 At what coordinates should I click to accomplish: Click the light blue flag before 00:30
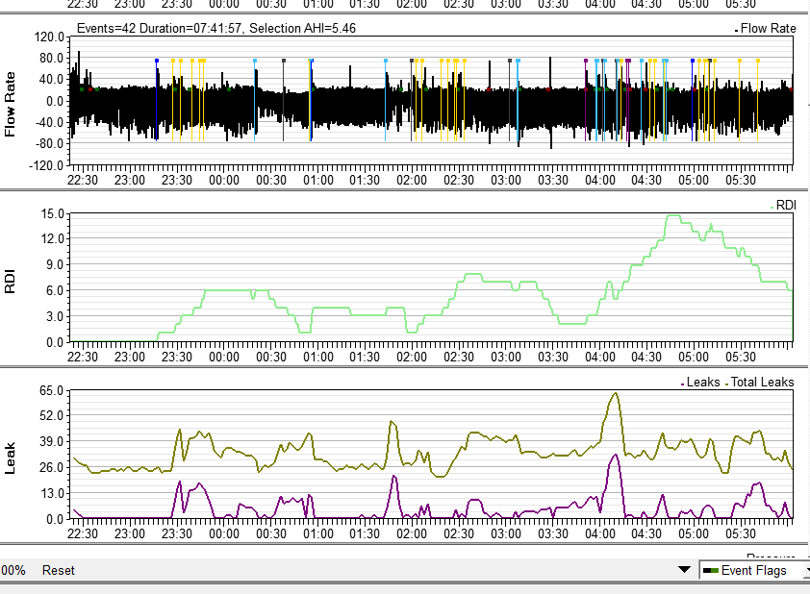(x=255, y=61)
